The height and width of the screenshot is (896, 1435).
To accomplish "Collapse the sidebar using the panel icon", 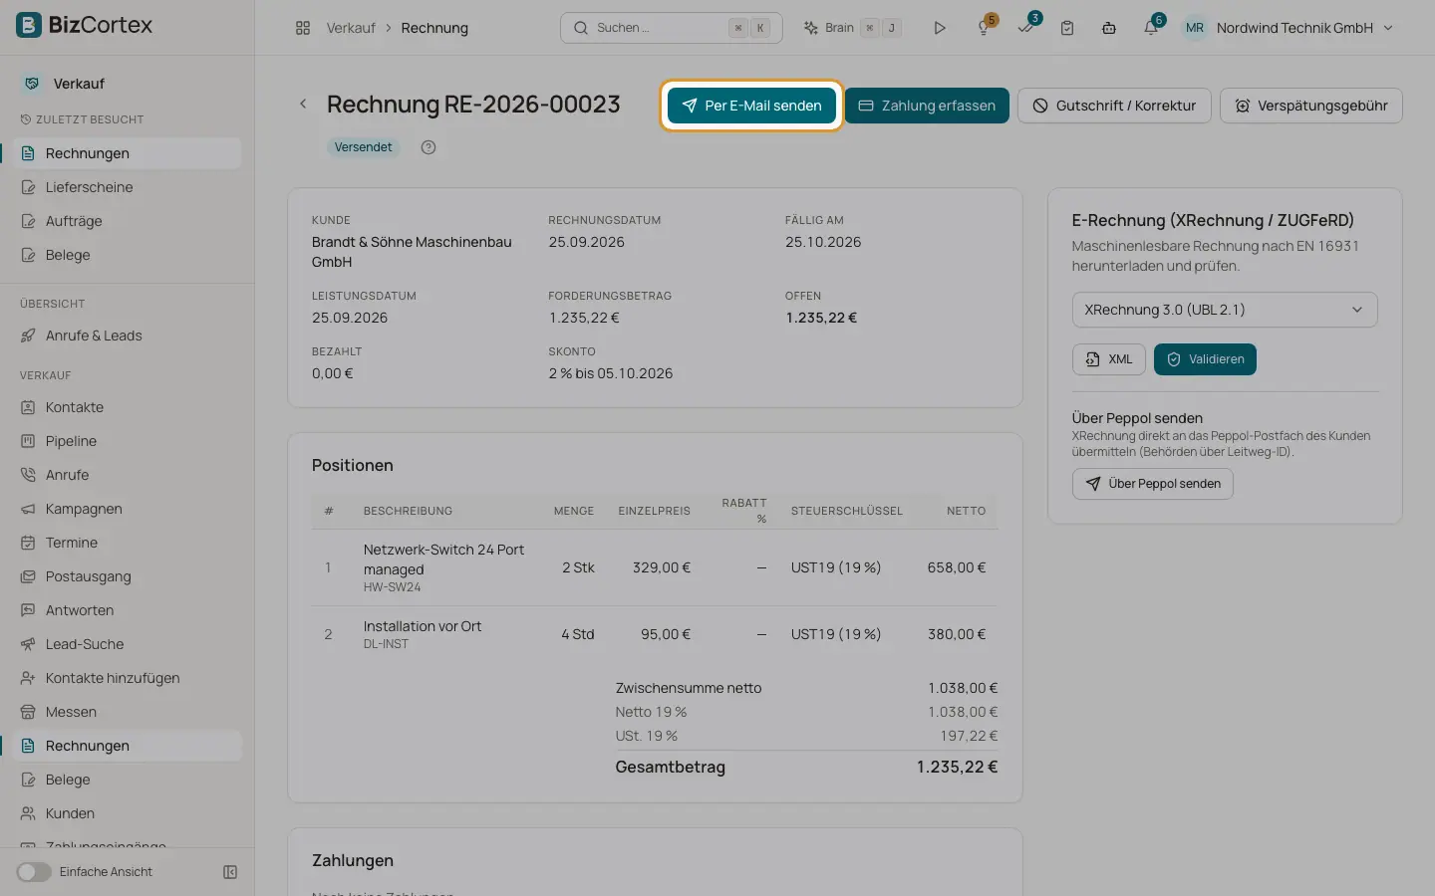I will point(230,872).
